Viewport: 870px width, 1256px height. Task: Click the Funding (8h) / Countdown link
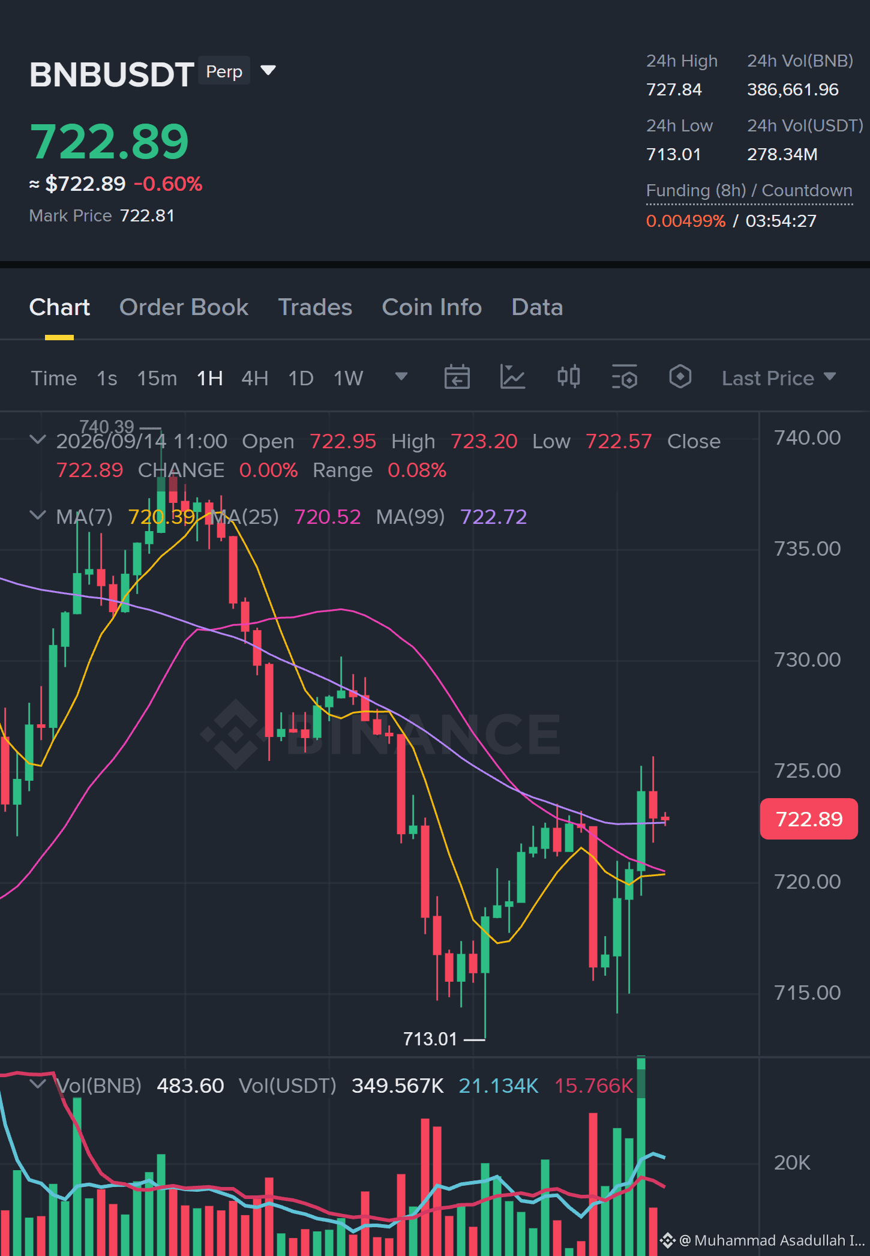tap(749, 191)
